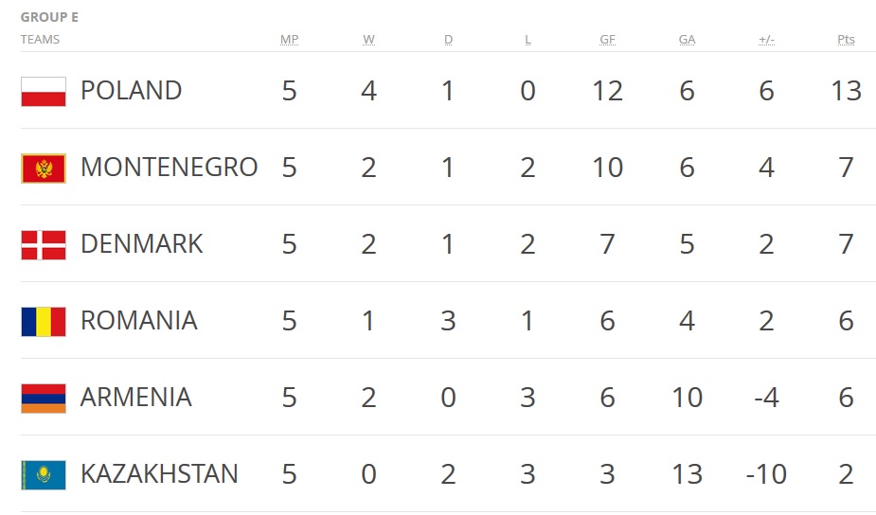The width and height of the screenshot is (876, 515).
Task: Click the +/- goal difference header
Action: click(x=766, y=40)
